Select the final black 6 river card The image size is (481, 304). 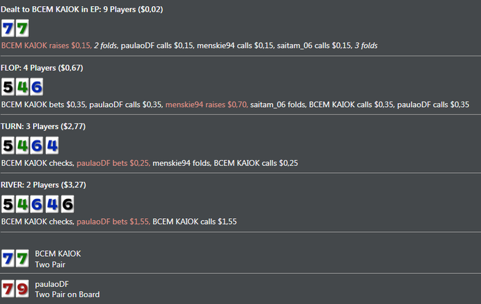pyautogui.click(x=66, y=204)
